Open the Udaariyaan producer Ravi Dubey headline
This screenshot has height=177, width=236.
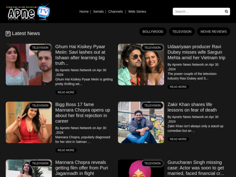(x=196, y=52)
